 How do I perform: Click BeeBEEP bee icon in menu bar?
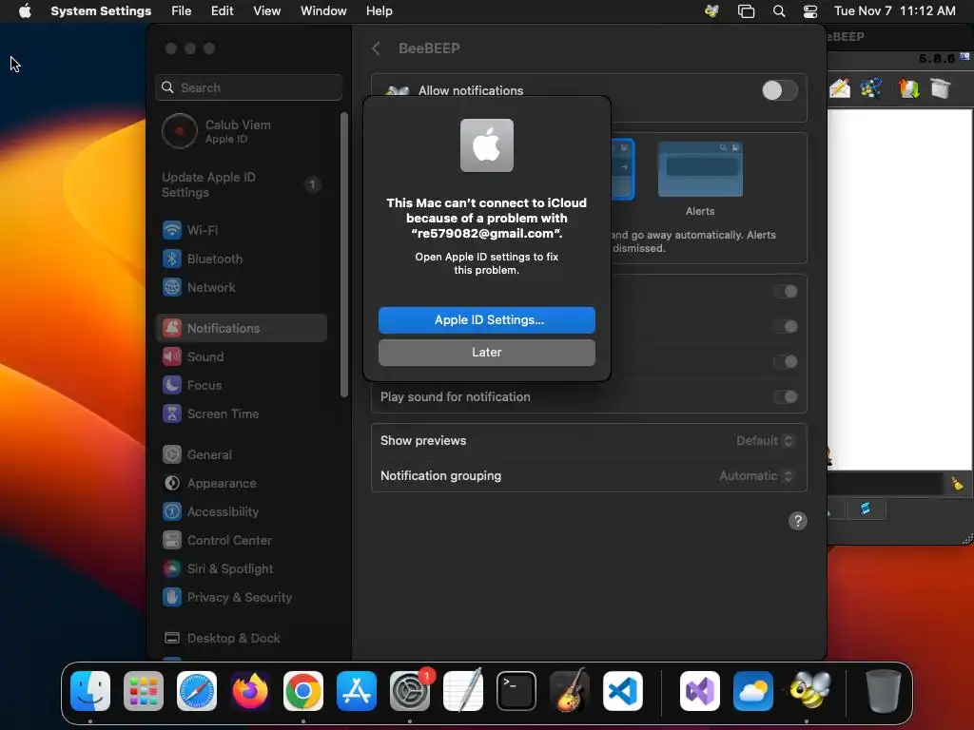711,11
